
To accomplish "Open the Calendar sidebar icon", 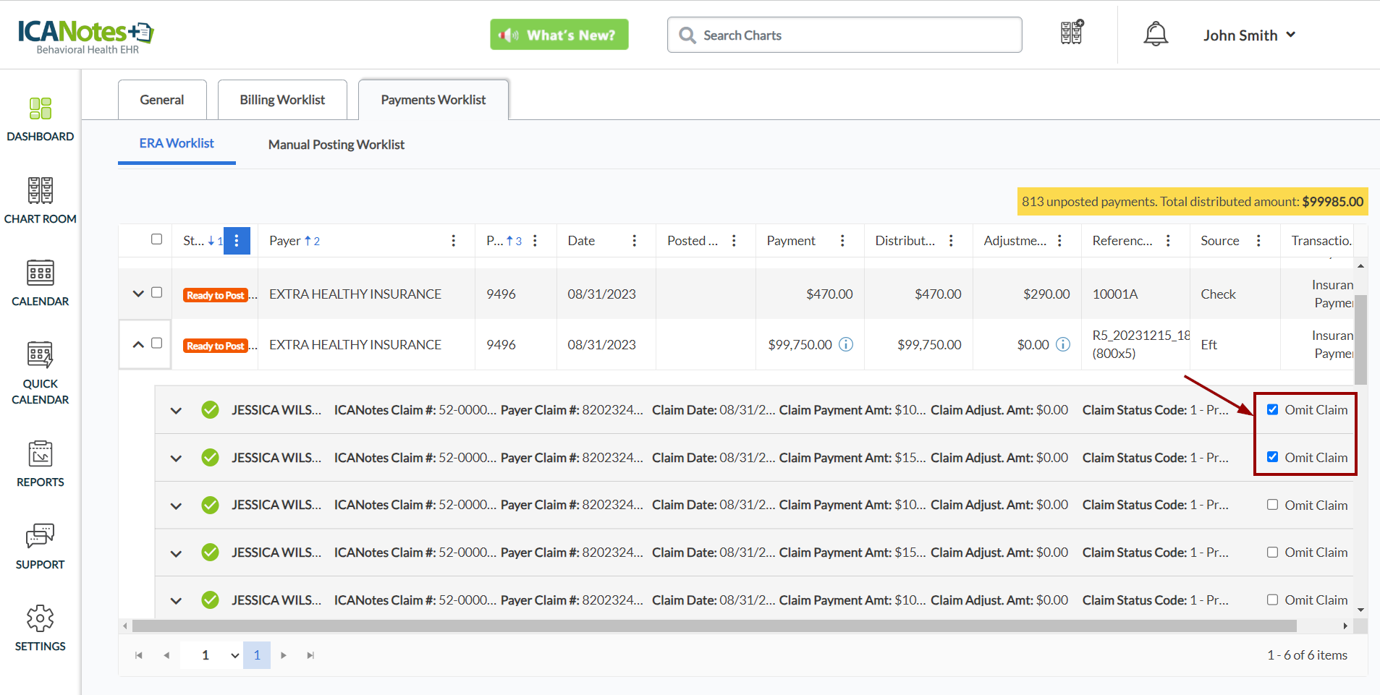I will 41,273.
